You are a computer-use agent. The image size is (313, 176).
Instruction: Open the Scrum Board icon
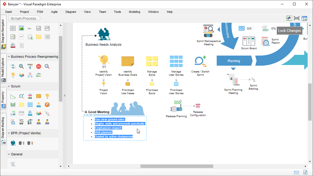[x=249, y=41]
